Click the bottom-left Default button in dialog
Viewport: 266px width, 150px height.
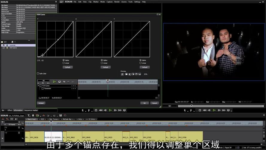(41, 103)
